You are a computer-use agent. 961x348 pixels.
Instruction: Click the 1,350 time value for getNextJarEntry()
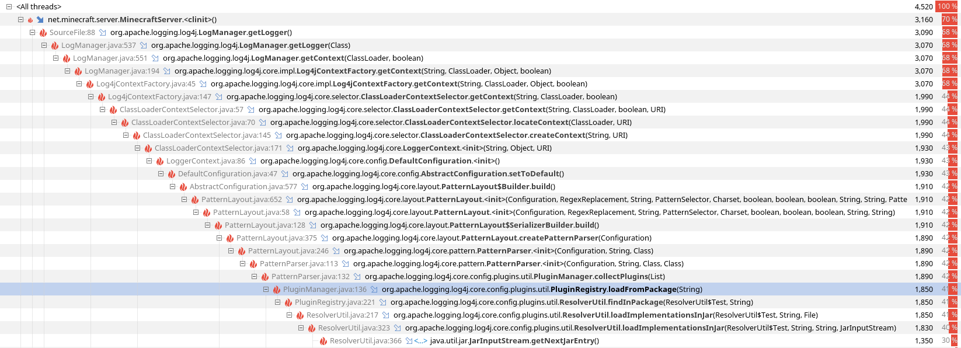[924, 341]
